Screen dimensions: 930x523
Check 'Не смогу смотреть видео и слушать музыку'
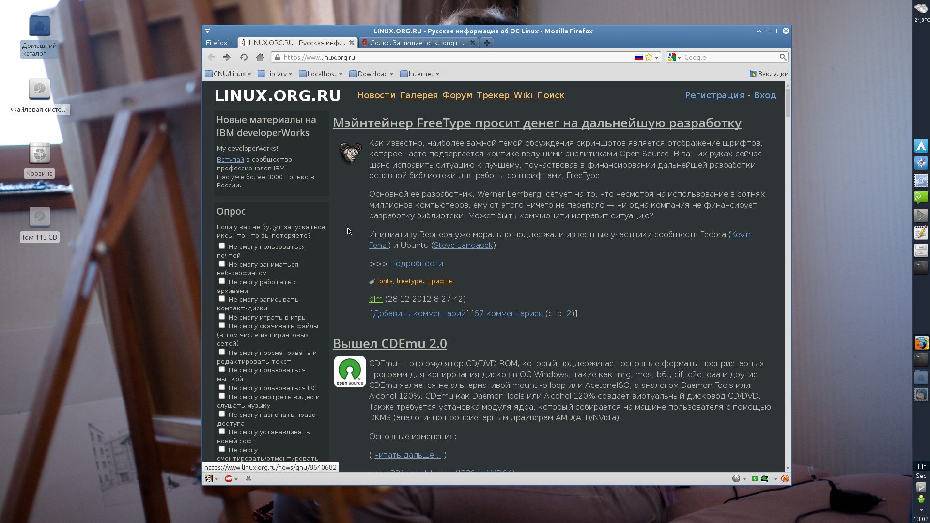[x=222, y=396]
